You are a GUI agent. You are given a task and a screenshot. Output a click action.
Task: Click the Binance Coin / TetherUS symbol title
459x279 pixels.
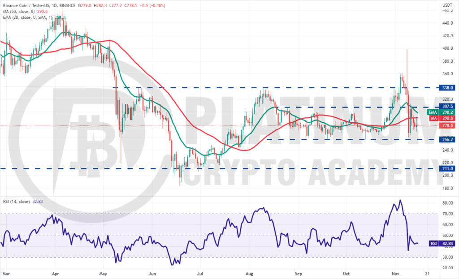click(39, 5)
